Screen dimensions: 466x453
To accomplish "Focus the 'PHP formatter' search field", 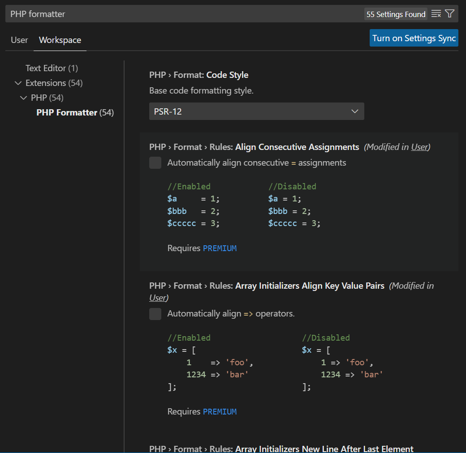I will 179,14.
